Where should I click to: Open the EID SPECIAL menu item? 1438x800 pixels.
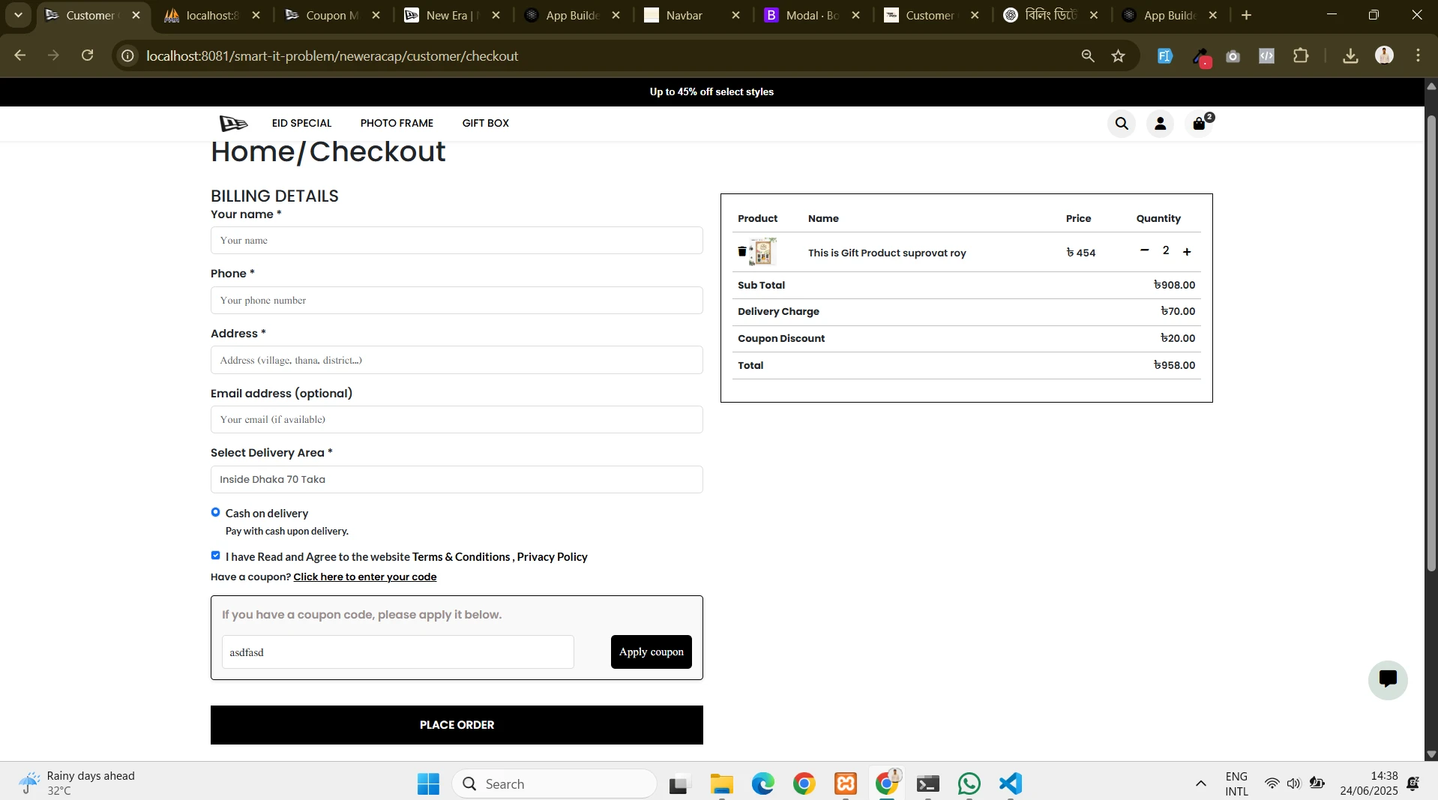[301, 124]
